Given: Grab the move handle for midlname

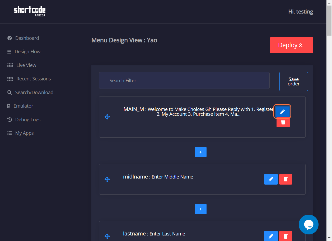Looking at the screenshot, I should coord(107,179).
